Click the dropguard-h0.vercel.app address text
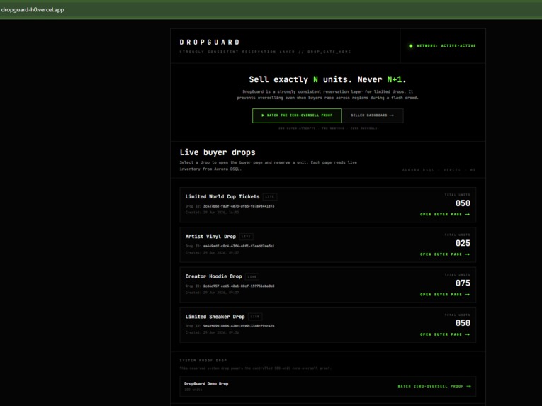This screenshot has height=406, width=542. [x=33, y=10]
